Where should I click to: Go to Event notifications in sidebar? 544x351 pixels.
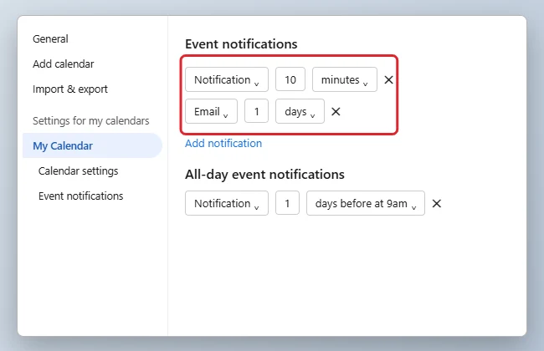pos(81,196)
